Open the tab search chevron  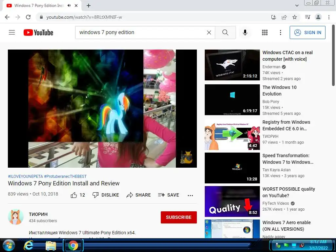pos(297,6)
